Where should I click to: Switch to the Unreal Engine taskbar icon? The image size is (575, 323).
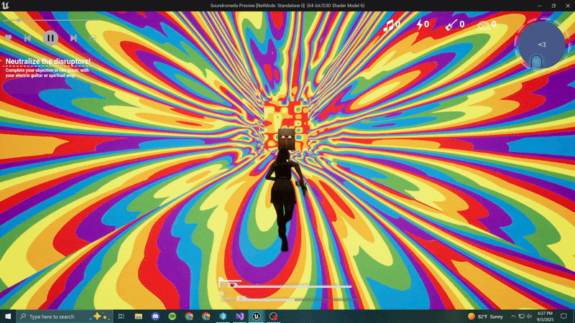257,317
